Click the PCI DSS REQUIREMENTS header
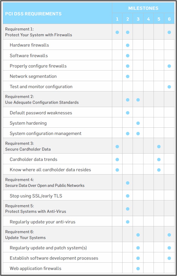177x276 pixels. point(33,14)
